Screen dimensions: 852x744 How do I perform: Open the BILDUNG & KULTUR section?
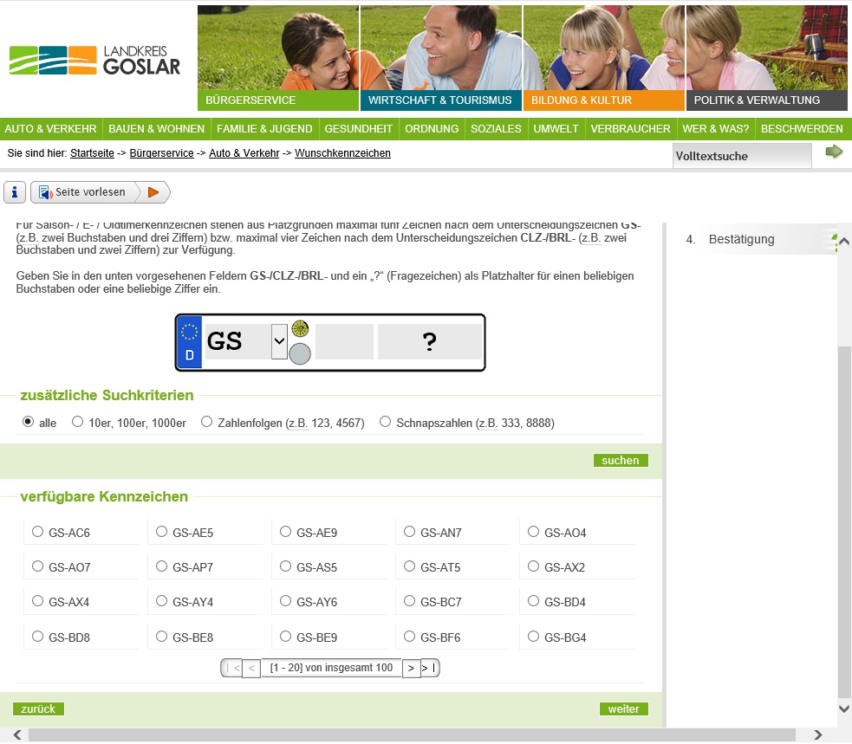coord(582,100)
